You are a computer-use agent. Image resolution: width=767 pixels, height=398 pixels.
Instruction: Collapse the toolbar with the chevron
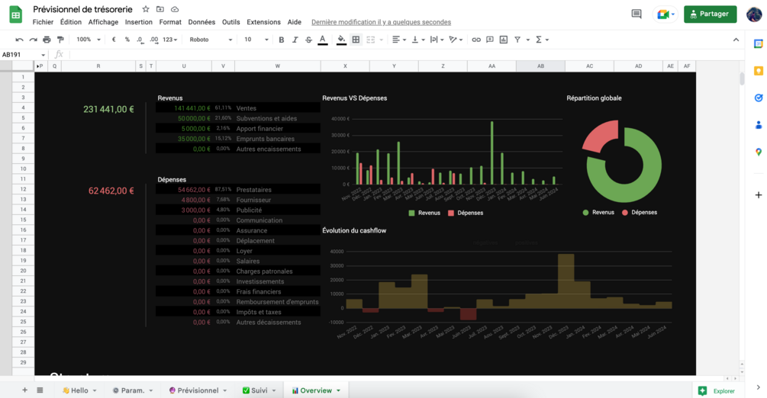(x=736, y=40)
